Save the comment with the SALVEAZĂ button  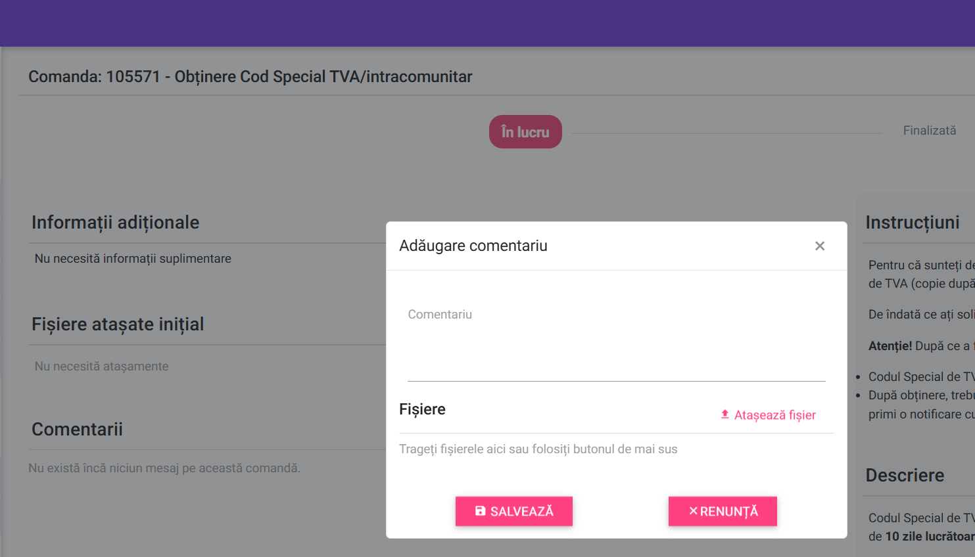(x=514, y=511)
